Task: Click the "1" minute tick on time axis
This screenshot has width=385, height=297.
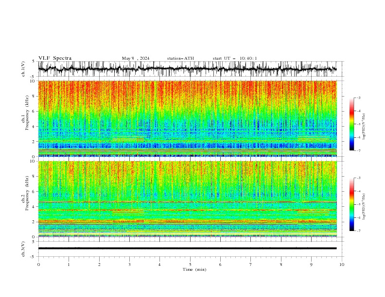Action: click(69, 264)
